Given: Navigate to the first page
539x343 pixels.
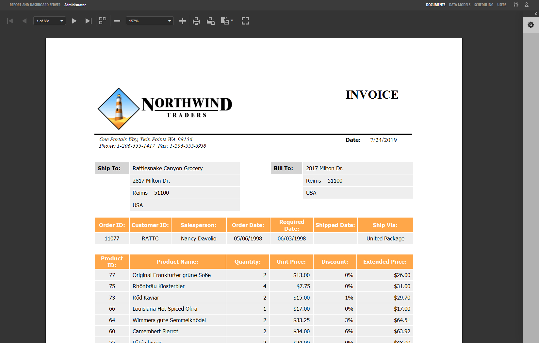Looking at the screenshot, I should coord(10,21).
